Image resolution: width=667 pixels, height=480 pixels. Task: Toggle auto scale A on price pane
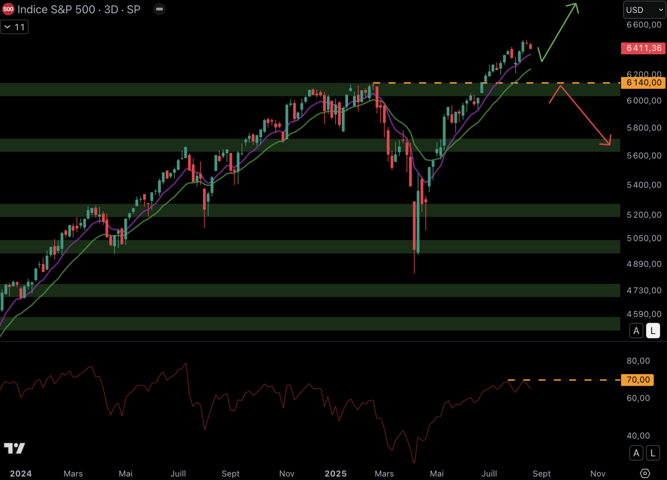(x=636, y=331)
